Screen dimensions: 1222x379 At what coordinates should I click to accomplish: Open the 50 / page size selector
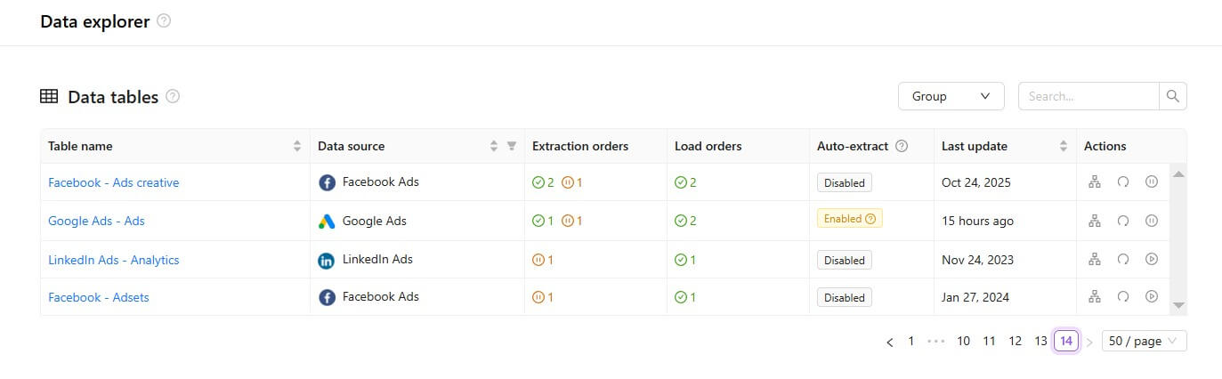tap(1144, 341)
